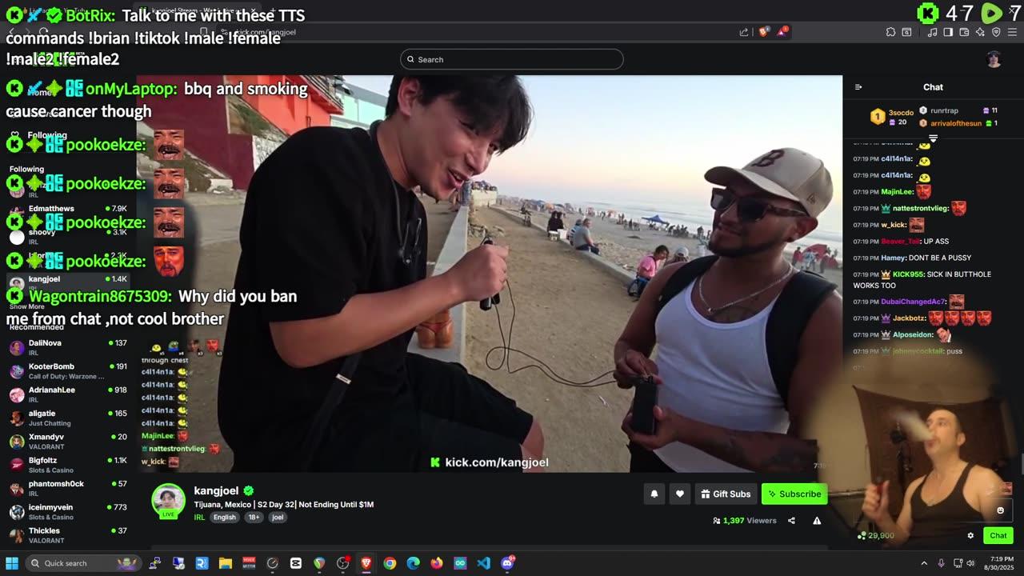Viewport: 1024px width, 576px height.
Task: Click username KICK955 in chat
Action: (x=908, y=274)
